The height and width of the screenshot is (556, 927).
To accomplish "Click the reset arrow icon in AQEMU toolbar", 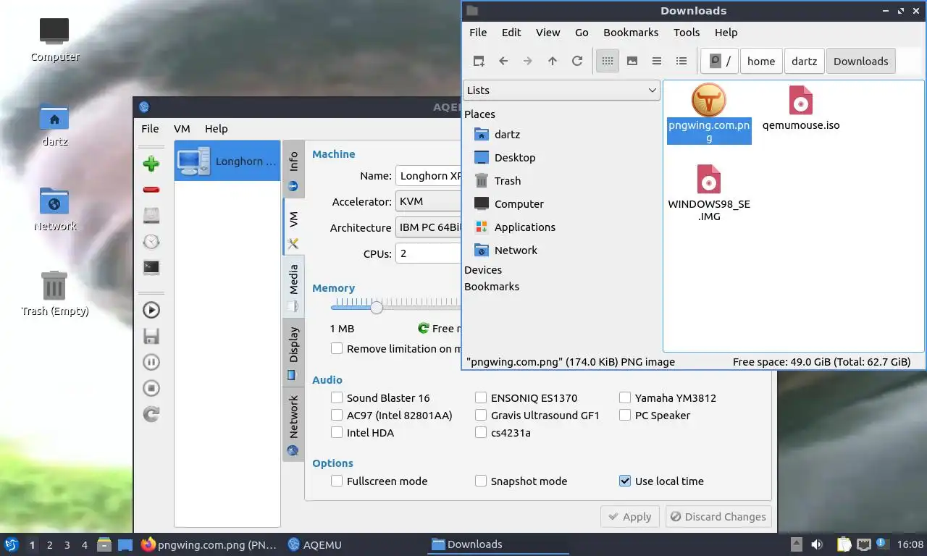I will (151, 414).
